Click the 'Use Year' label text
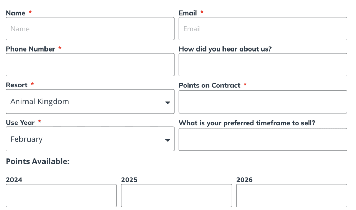The image size is (356, 210). pos(20,123)
